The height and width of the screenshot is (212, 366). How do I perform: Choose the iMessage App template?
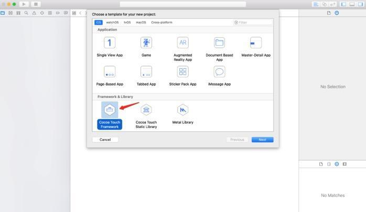click(219, 76)
